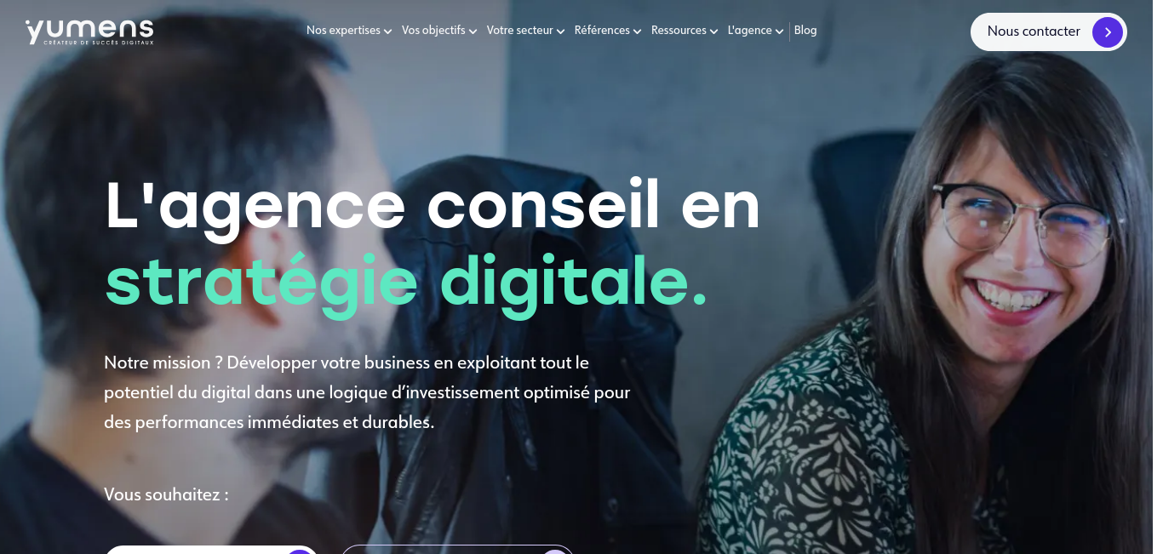Viewport: 1163px width, 554px height.
Task: Click the stratégie digitale headline text
Action: (406, 282)
